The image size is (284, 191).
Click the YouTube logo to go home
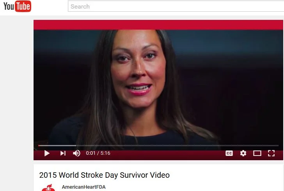click(x=17, y=6)
